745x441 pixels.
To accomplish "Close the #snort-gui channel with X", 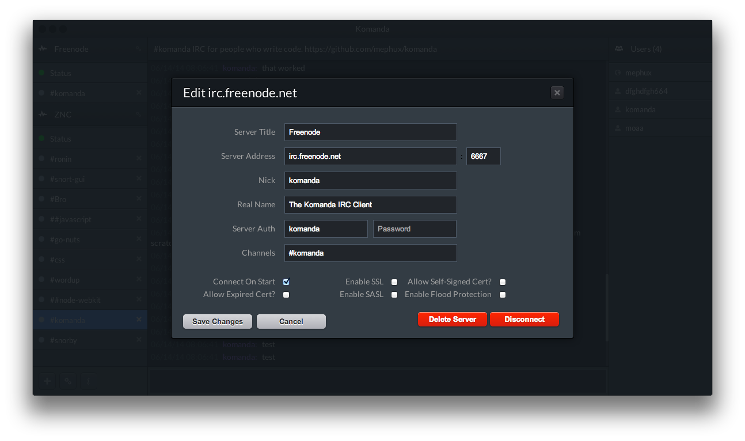I will [139, 178].
